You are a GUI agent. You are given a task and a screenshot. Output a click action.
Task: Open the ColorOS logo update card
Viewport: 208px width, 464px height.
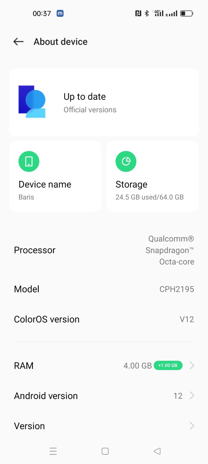pyautogui.click(x=104, y=102)
